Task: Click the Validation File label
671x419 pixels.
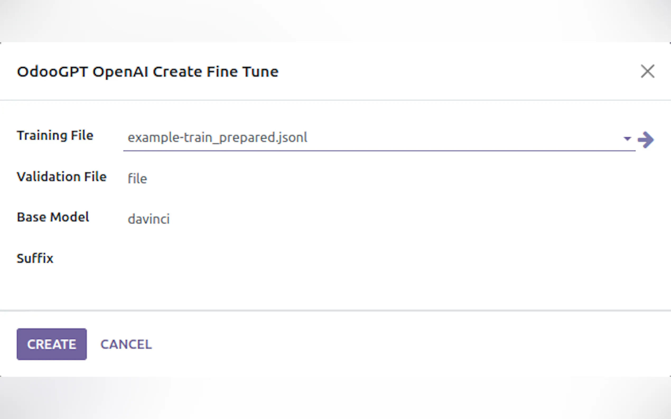Action: point(62,177)
